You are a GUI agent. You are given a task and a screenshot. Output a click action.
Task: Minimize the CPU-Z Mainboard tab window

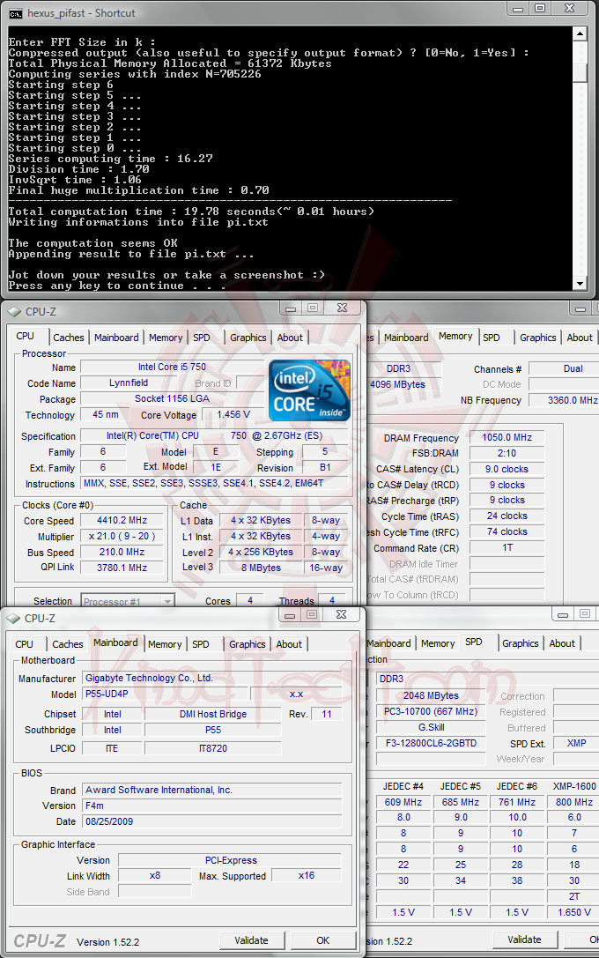[x=290, y=614]
